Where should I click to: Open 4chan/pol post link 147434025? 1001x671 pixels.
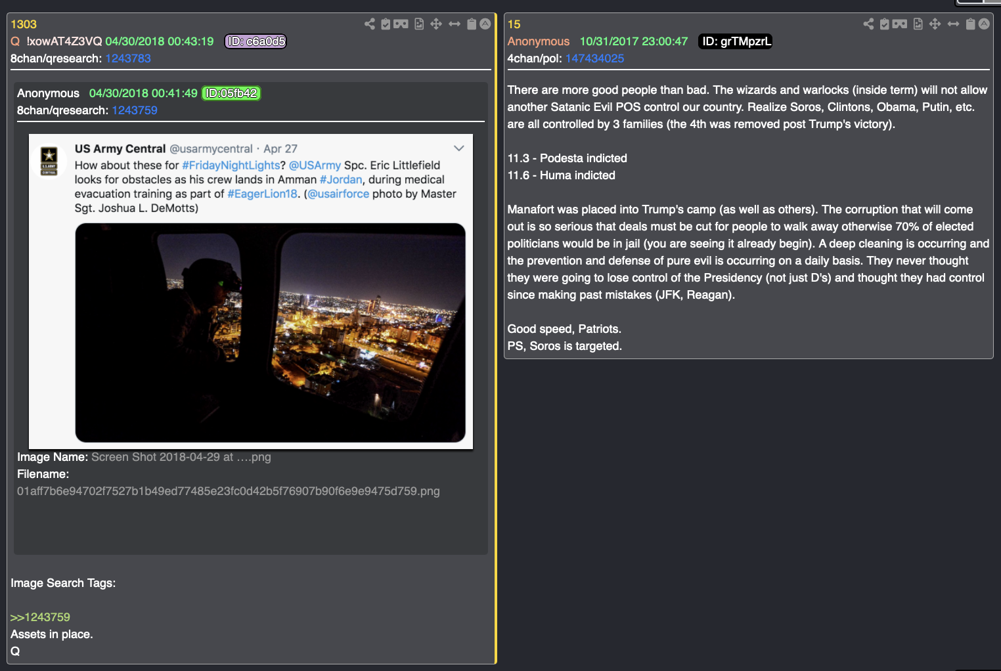[x=595, y=58]
